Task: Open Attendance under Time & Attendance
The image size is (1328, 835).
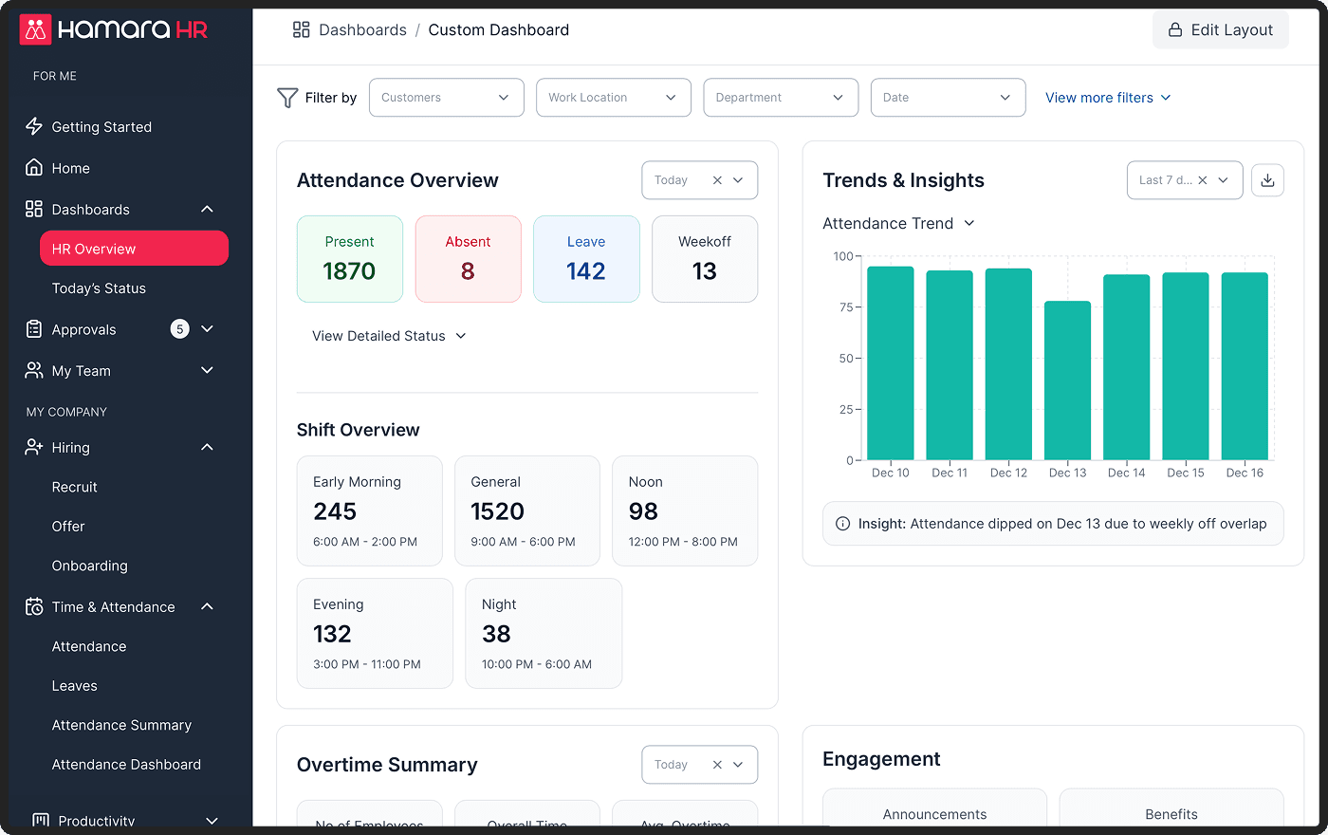Action: [x=89, y=646]
